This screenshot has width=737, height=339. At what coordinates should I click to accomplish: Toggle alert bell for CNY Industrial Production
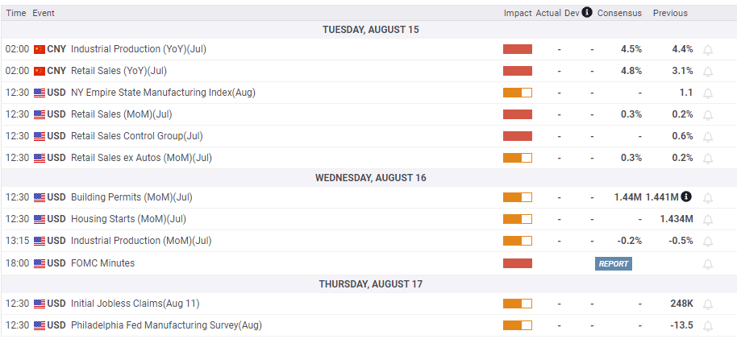(x=708, y=49)
